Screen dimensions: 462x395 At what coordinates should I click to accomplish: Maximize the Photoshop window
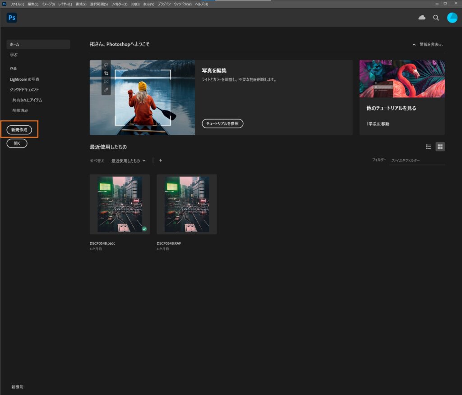pos(445,4)
